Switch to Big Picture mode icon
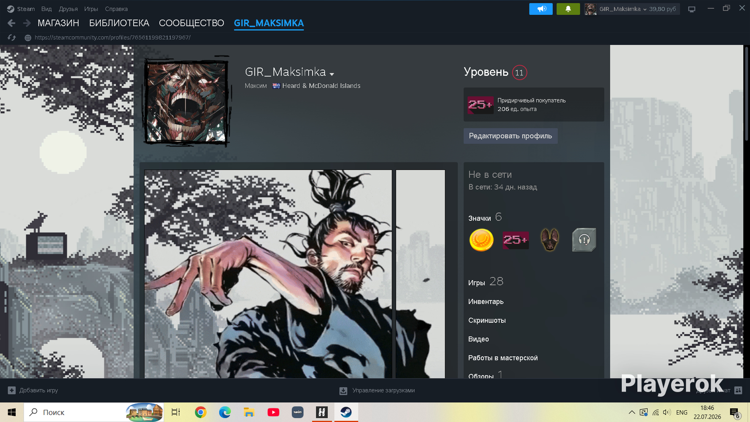Viewport: 750px width, 422px height. (692, 9)
